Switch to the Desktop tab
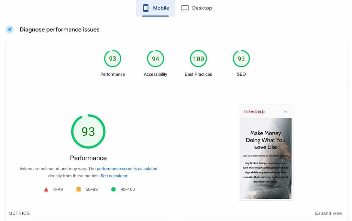352x221 pixels. (x=197, y=8)
